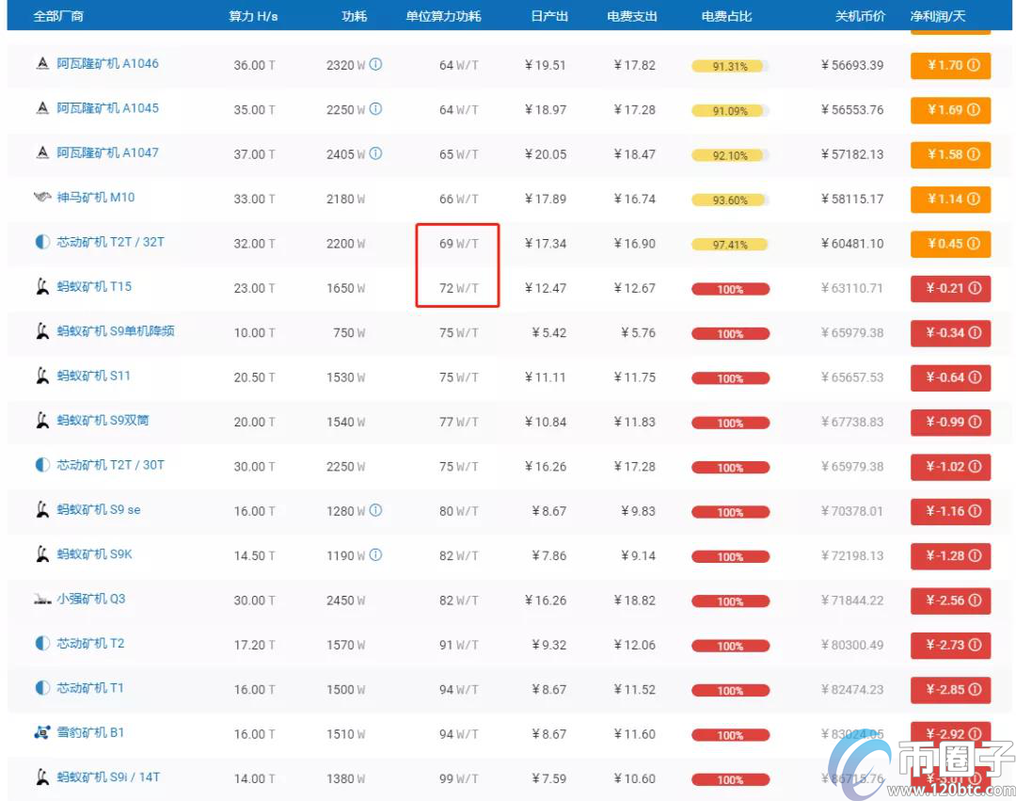Open the 蚂蚁矿机 S11 miner link
Image resolution: width=1016 pixels, height=801 pixels.
click(93, 376)
